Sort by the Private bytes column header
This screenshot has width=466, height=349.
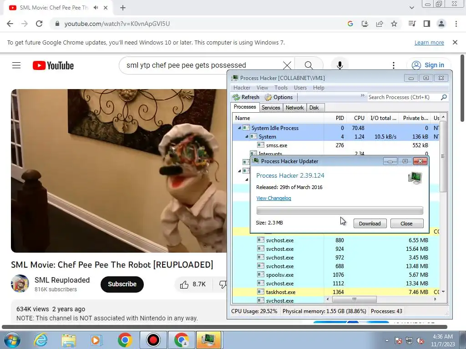pyautogui.click(x=415, y=118)
